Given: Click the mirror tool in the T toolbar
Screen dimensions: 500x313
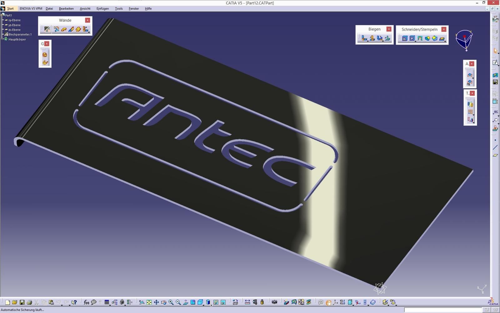Looking at the screenshot, I should click(470, 104).
